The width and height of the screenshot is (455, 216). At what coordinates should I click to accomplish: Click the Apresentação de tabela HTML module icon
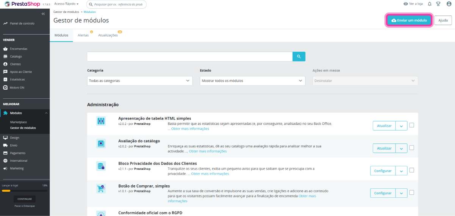(x=101, y=121)
